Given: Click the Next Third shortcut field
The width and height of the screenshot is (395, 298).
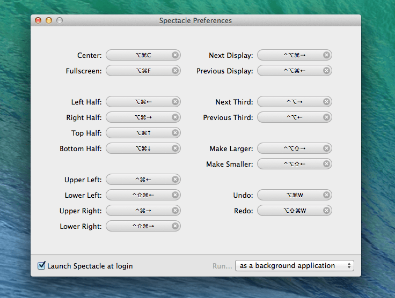Looking at the screenshot, I should pyautogui.click(x=295, y=102).
